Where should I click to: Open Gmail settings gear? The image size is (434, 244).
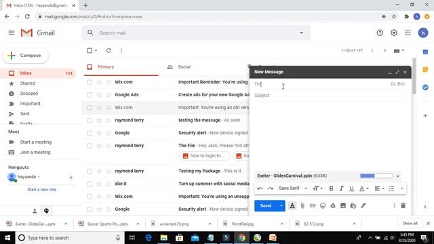pos(394,33)
